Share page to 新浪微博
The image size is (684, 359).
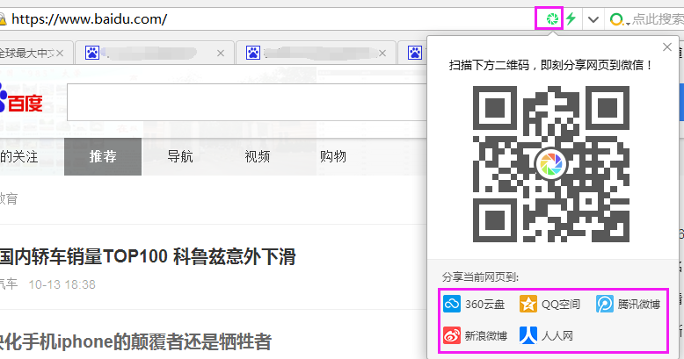(475, 335)
